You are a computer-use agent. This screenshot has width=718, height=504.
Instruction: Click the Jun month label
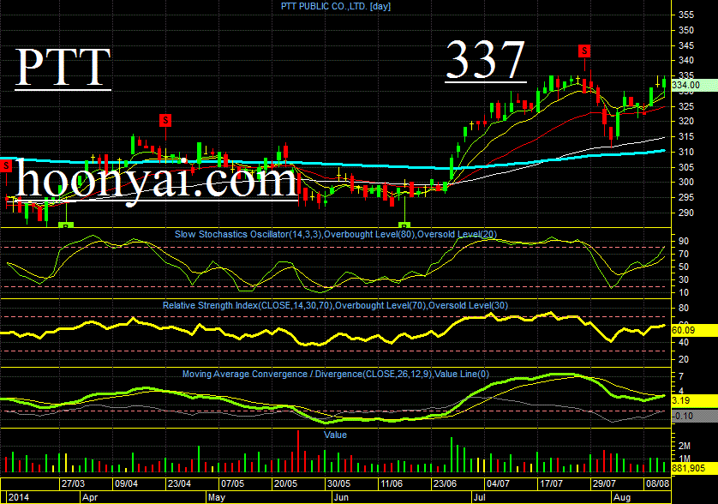coord(341,497)
